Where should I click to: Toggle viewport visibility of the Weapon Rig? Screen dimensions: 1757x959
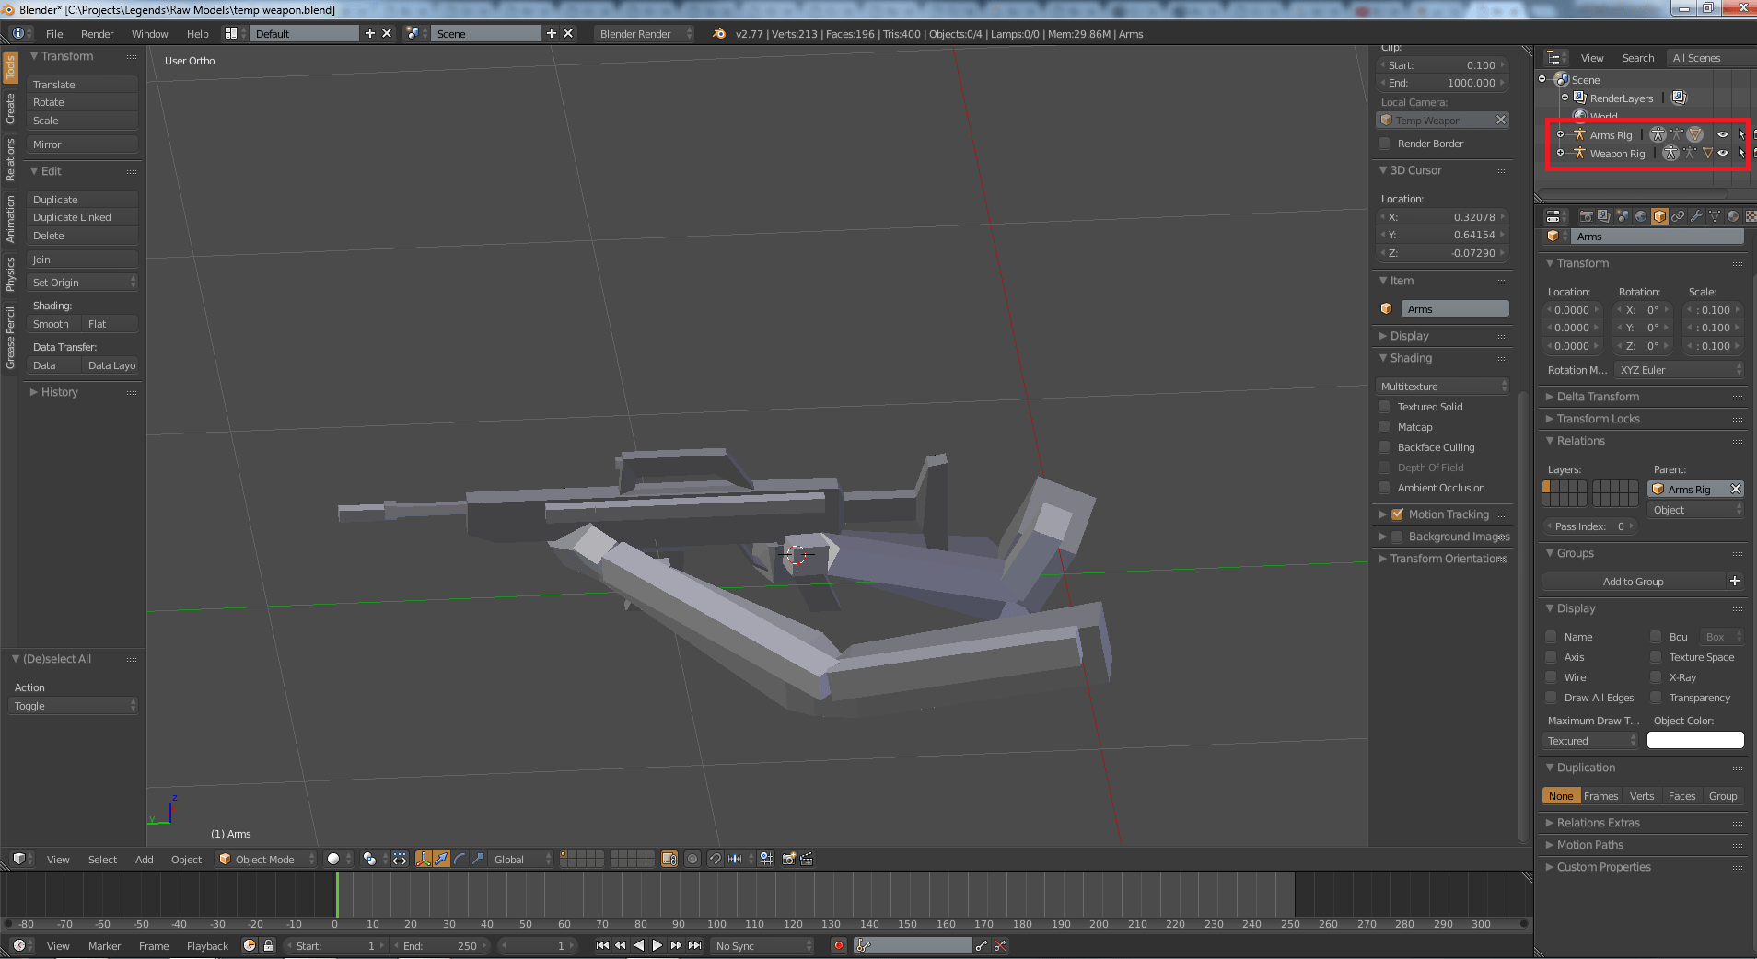click(1722, 153)
